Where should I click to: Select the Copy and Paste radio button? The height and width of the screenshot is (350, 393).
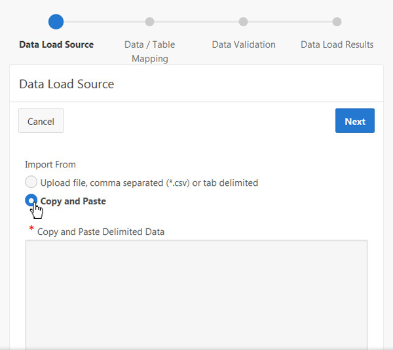pos(31,200)
